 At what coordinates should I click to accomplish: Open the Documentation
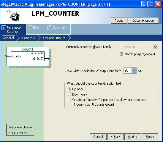coord(143,20)
